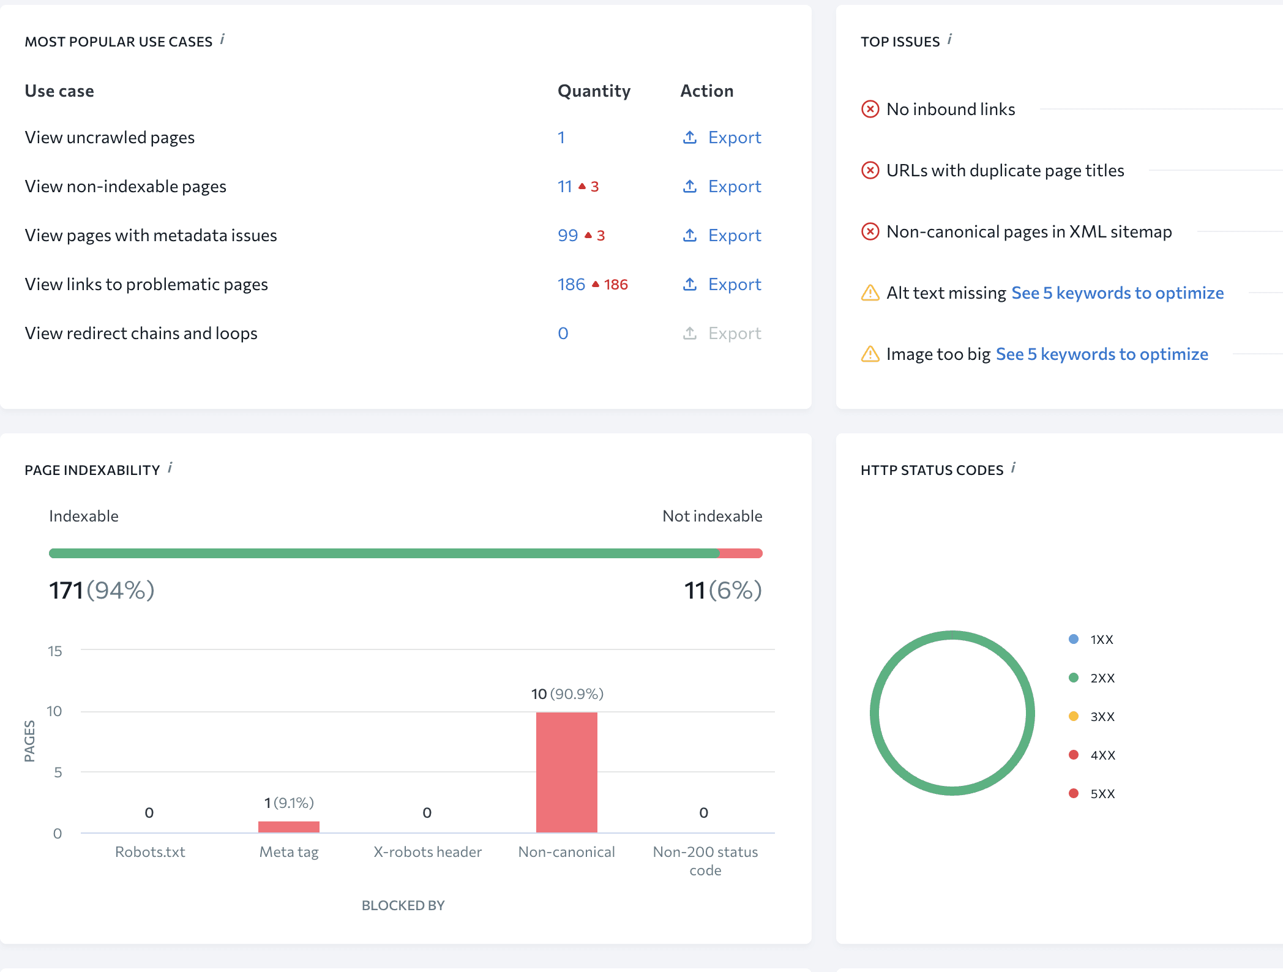Open Non-canonical pages in XML sitemap issue

click(x=1028, y=231)
